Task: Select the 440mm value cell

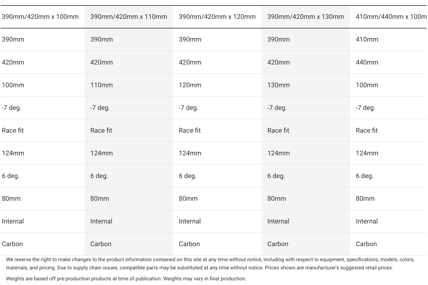Action: tap(367, 62)
